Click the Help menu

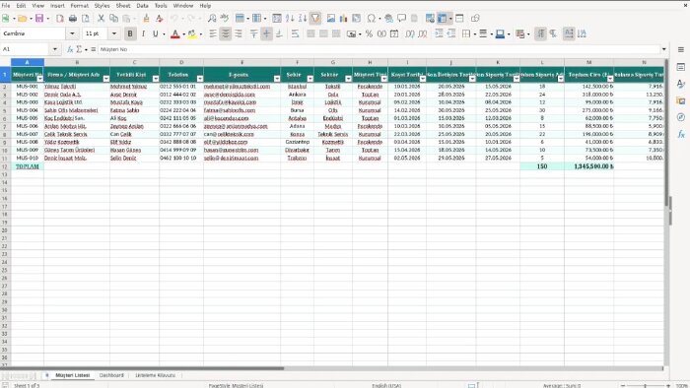[205, 6]
